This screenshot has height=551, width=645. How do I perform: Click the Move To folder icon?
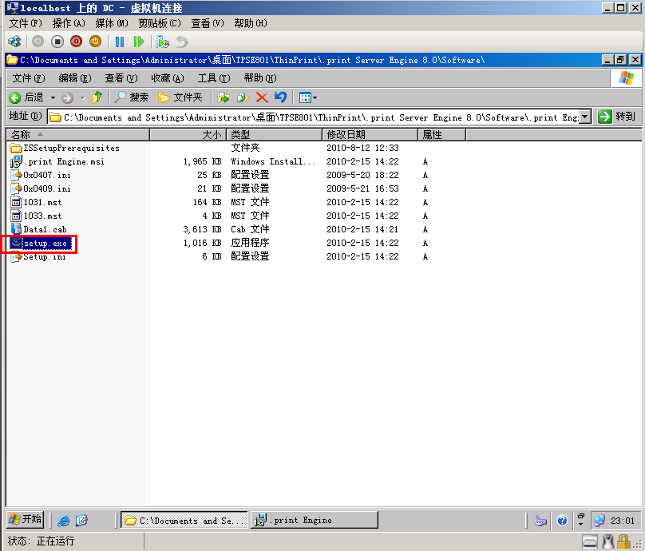click(x=224, y=97)
